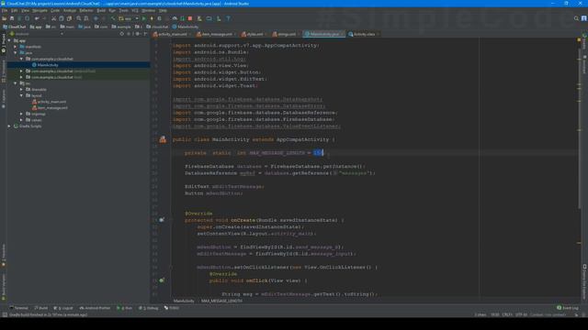This screenshot has height=330, width=588.
Task: Open SDK Manager from the toolbar
Action: pyautogui.click(x=219, y=18)
